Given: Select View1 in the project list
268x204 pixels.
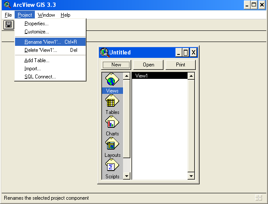Looking at the screenshot, I should (x=159, y=76).
